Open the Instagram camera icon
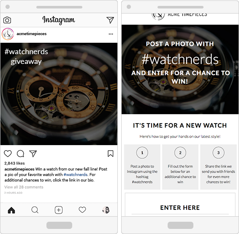The height and width of the screenshot is (234, 239). pos(7,20)
